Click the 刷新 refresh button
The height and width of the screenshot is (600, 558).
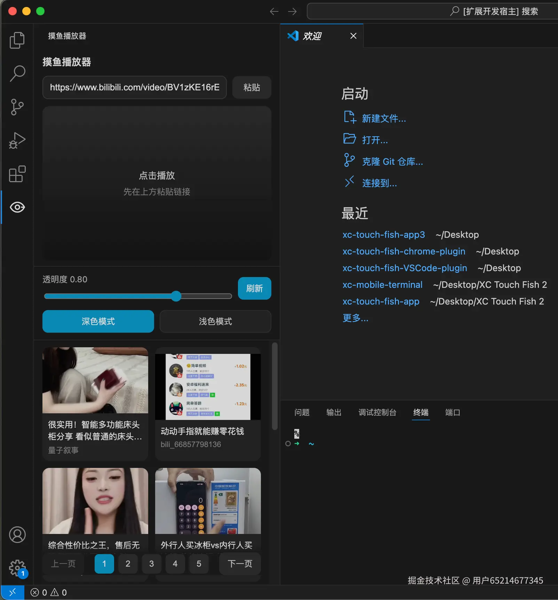(x=255, y=288)
